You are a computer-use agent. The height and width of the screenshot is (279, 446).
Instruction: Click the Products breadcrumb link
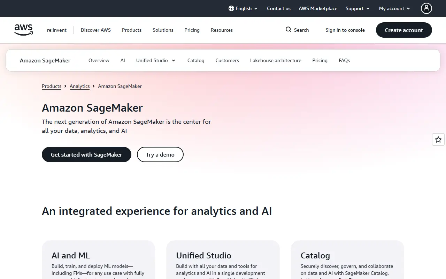pos(52,86)
